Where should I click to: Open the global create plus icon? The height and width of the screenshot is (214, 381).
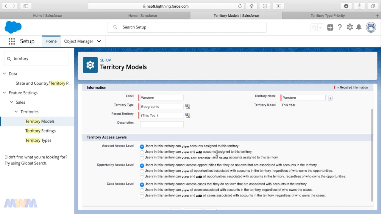(330, 27)
